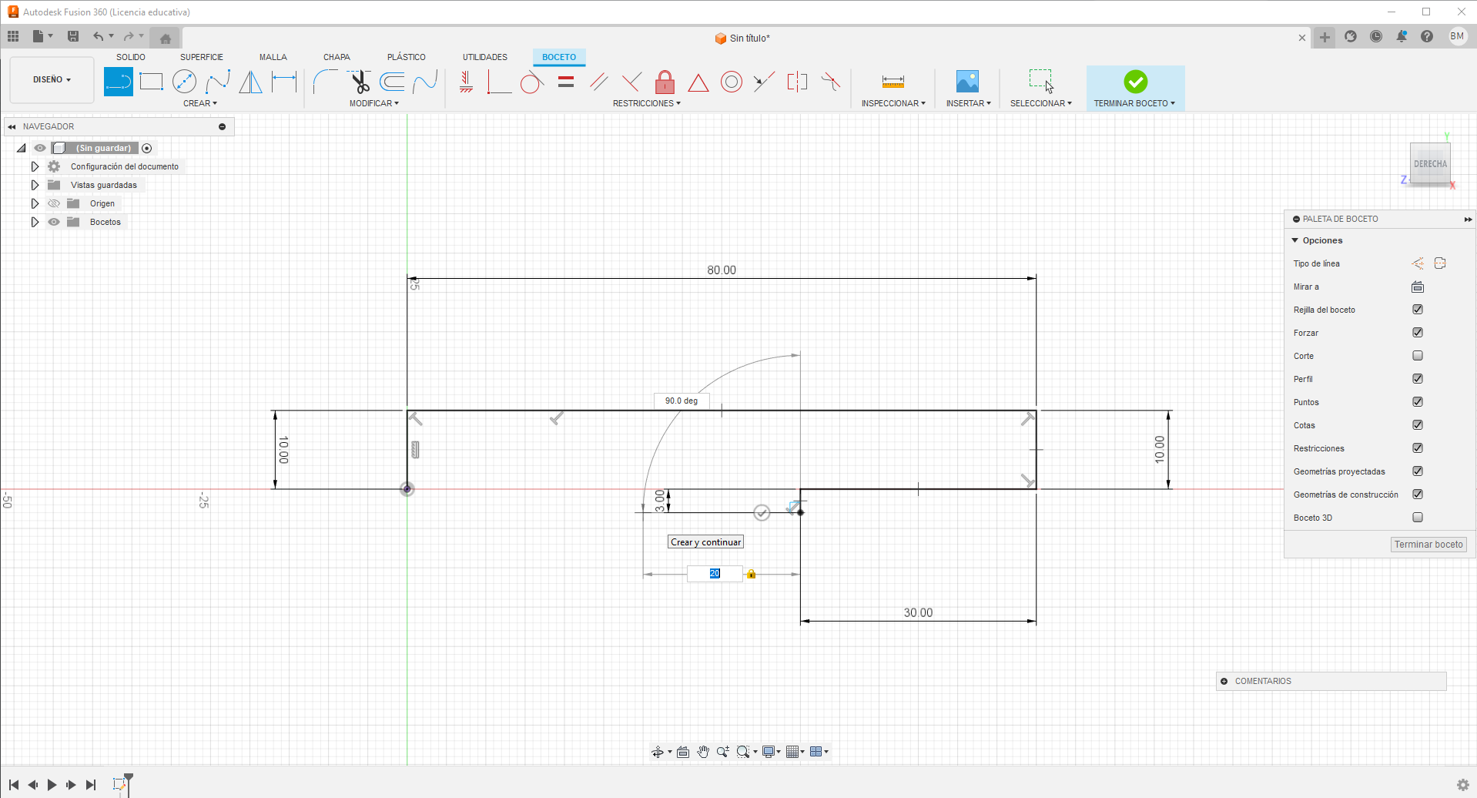Select the Trim scissors tool
The image size is (1477, 798).
pyautogui.click(x=359, y=82)
